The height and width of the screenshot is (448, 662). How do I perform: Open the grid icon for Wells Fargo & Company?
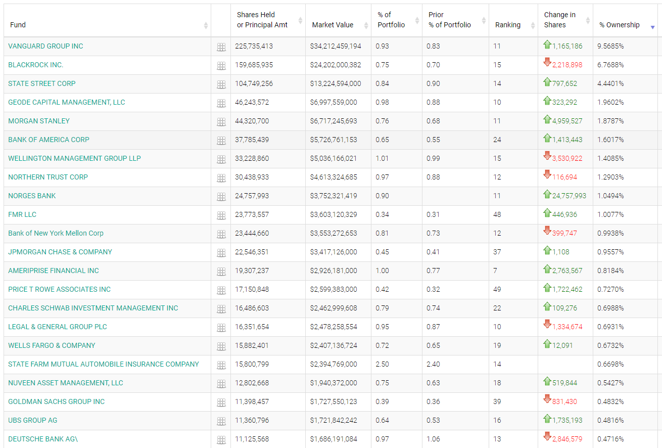[x=221, y=346]
